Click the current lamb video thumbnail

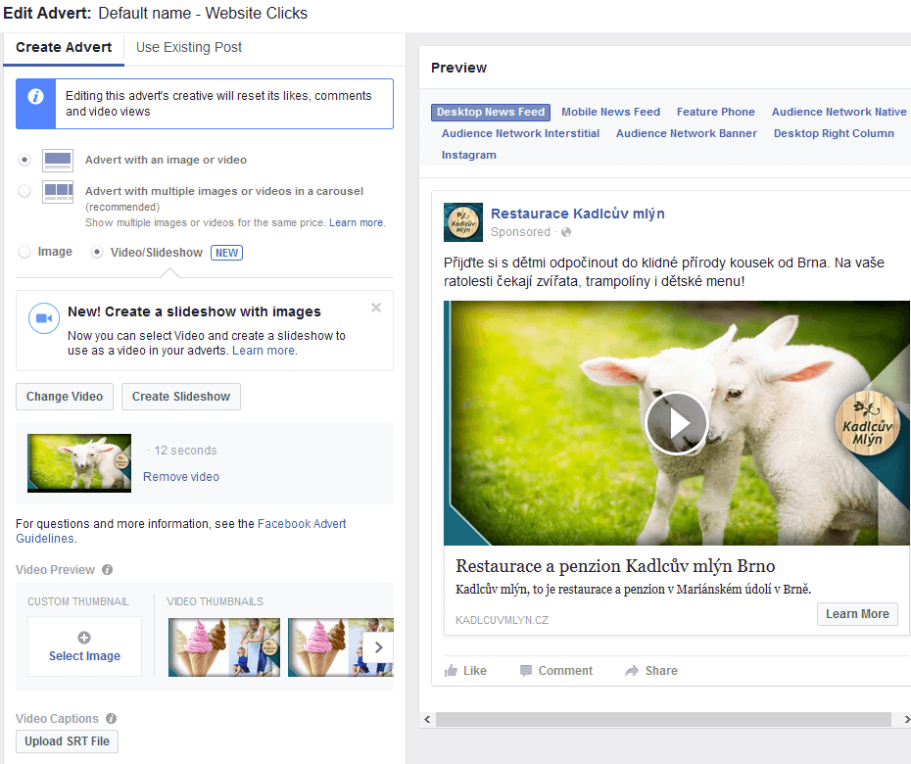tap(79, 463)
